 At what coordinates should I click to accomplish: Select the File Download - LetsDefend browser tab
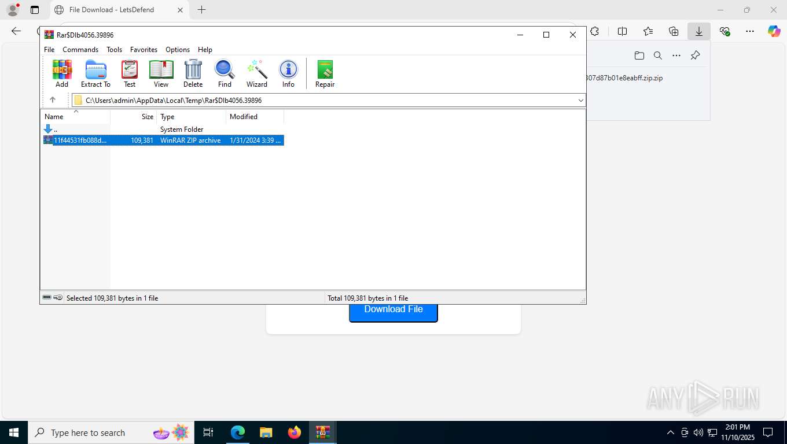(119, 10)
